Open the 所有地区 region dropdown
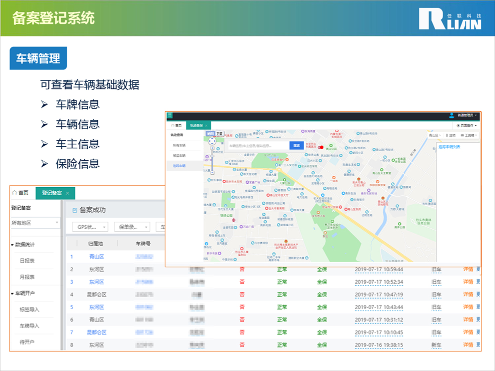This screenshot has width=495, height=371. [35, 223]
